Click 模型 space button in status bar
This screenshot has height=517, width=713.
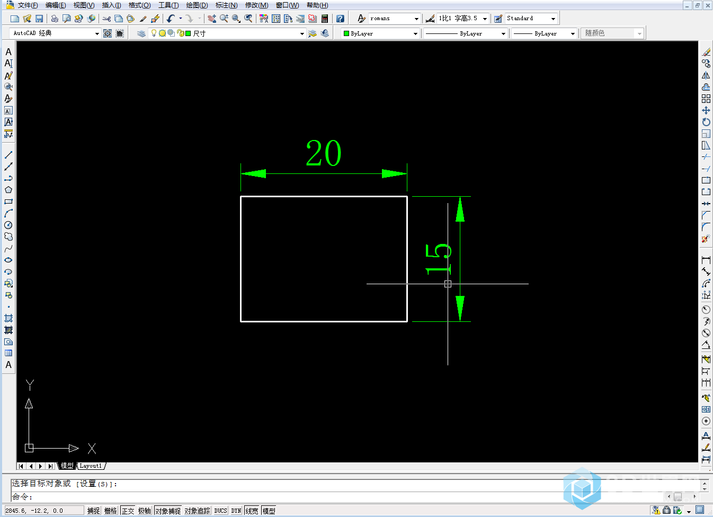pos(269,511)
